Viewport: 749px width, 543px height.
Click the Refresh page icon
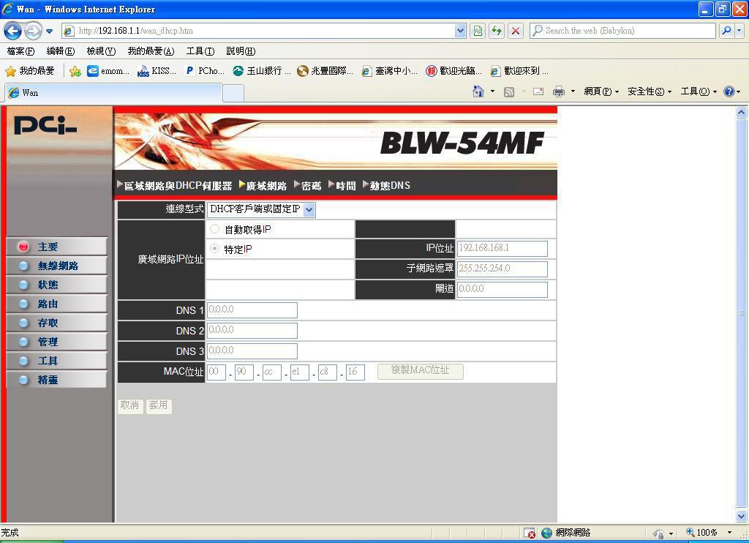point(497,31)
